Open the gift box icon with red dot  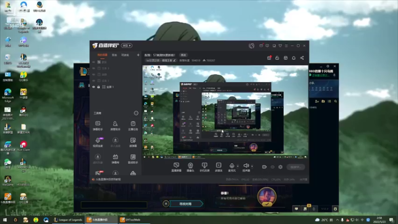point(269,58)
